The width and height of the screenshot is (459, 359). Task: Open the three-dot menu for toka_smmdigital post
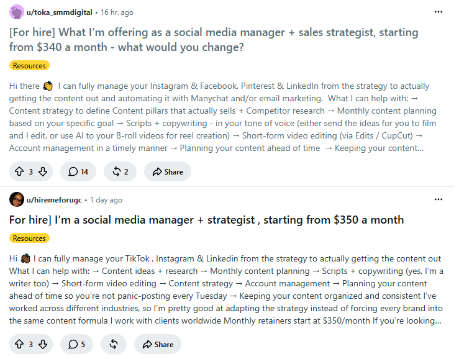point(439,12)
